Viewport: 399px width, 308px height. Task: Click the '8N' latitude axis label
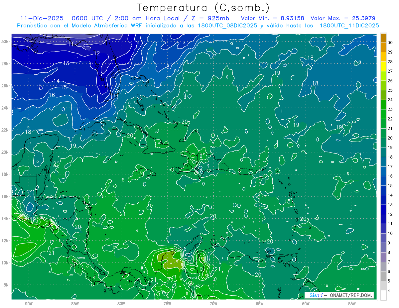(x=6, y=285)
